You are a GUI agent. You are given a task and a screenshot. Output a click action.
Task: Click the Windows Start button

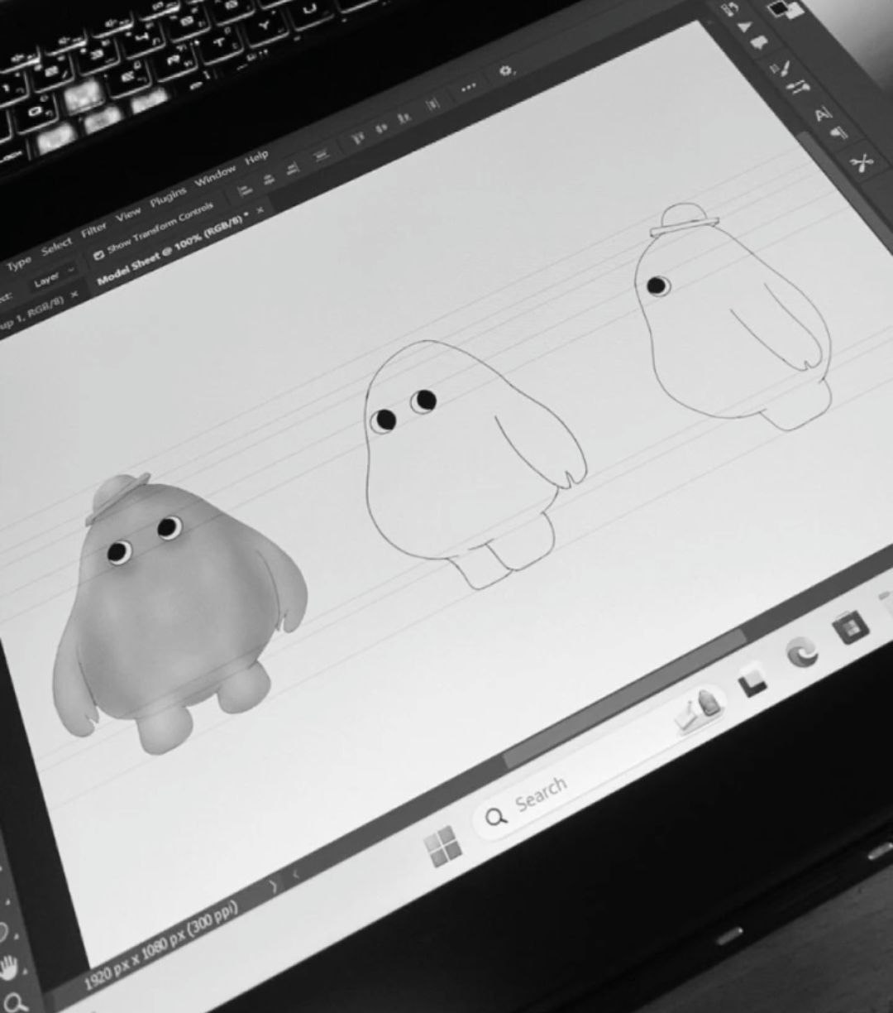click(x=442, y=846)
